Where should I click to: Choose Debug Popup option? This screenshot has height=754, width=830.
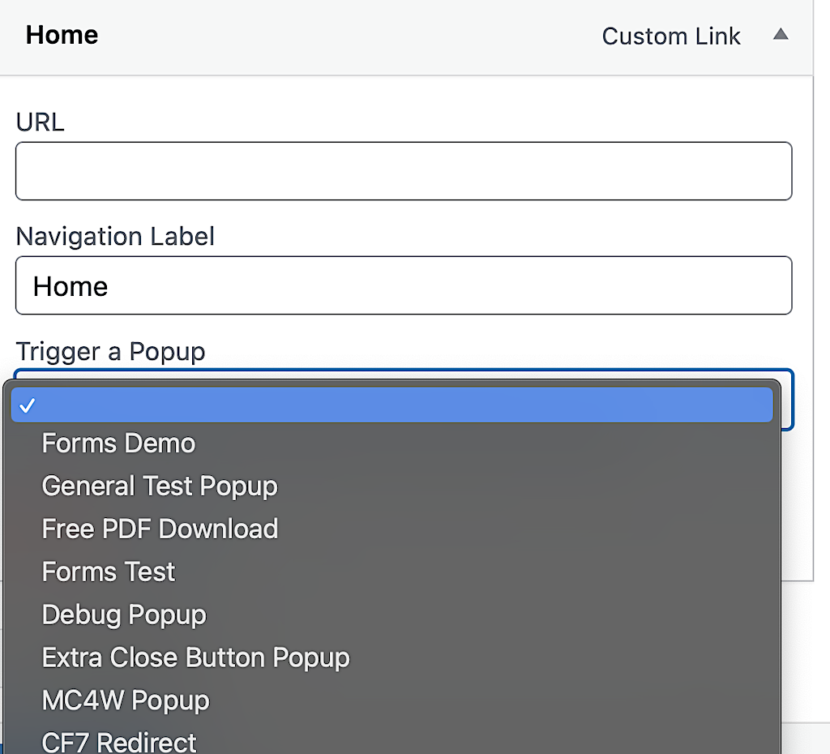tap(123, 615)
